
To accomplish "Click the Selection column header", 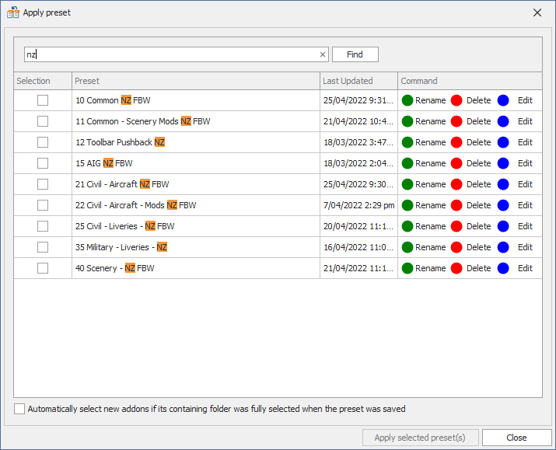I will (43, 81).
